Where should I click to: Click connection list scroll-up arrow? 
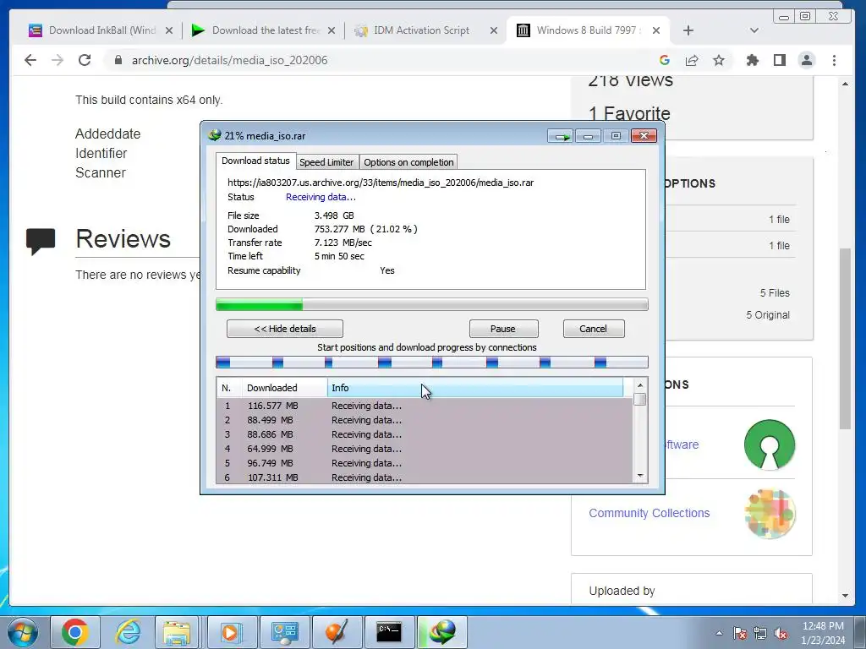pyautogui.click(x=640, y=385)
